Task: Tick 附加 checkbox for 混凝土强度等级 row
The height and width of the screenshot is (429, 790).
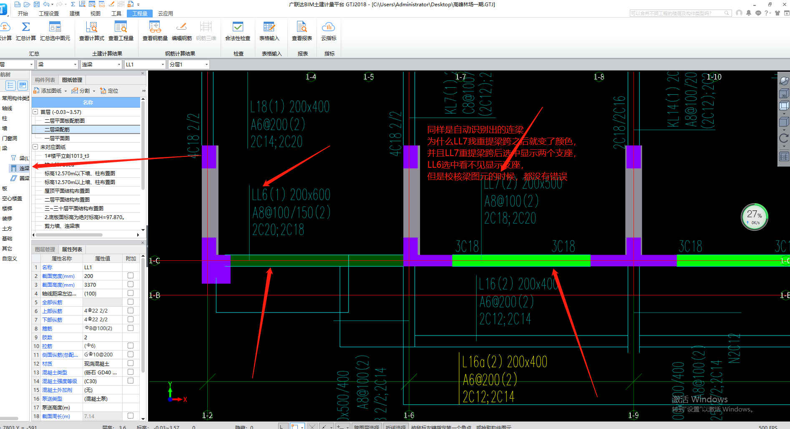Action: click(131, 381)
